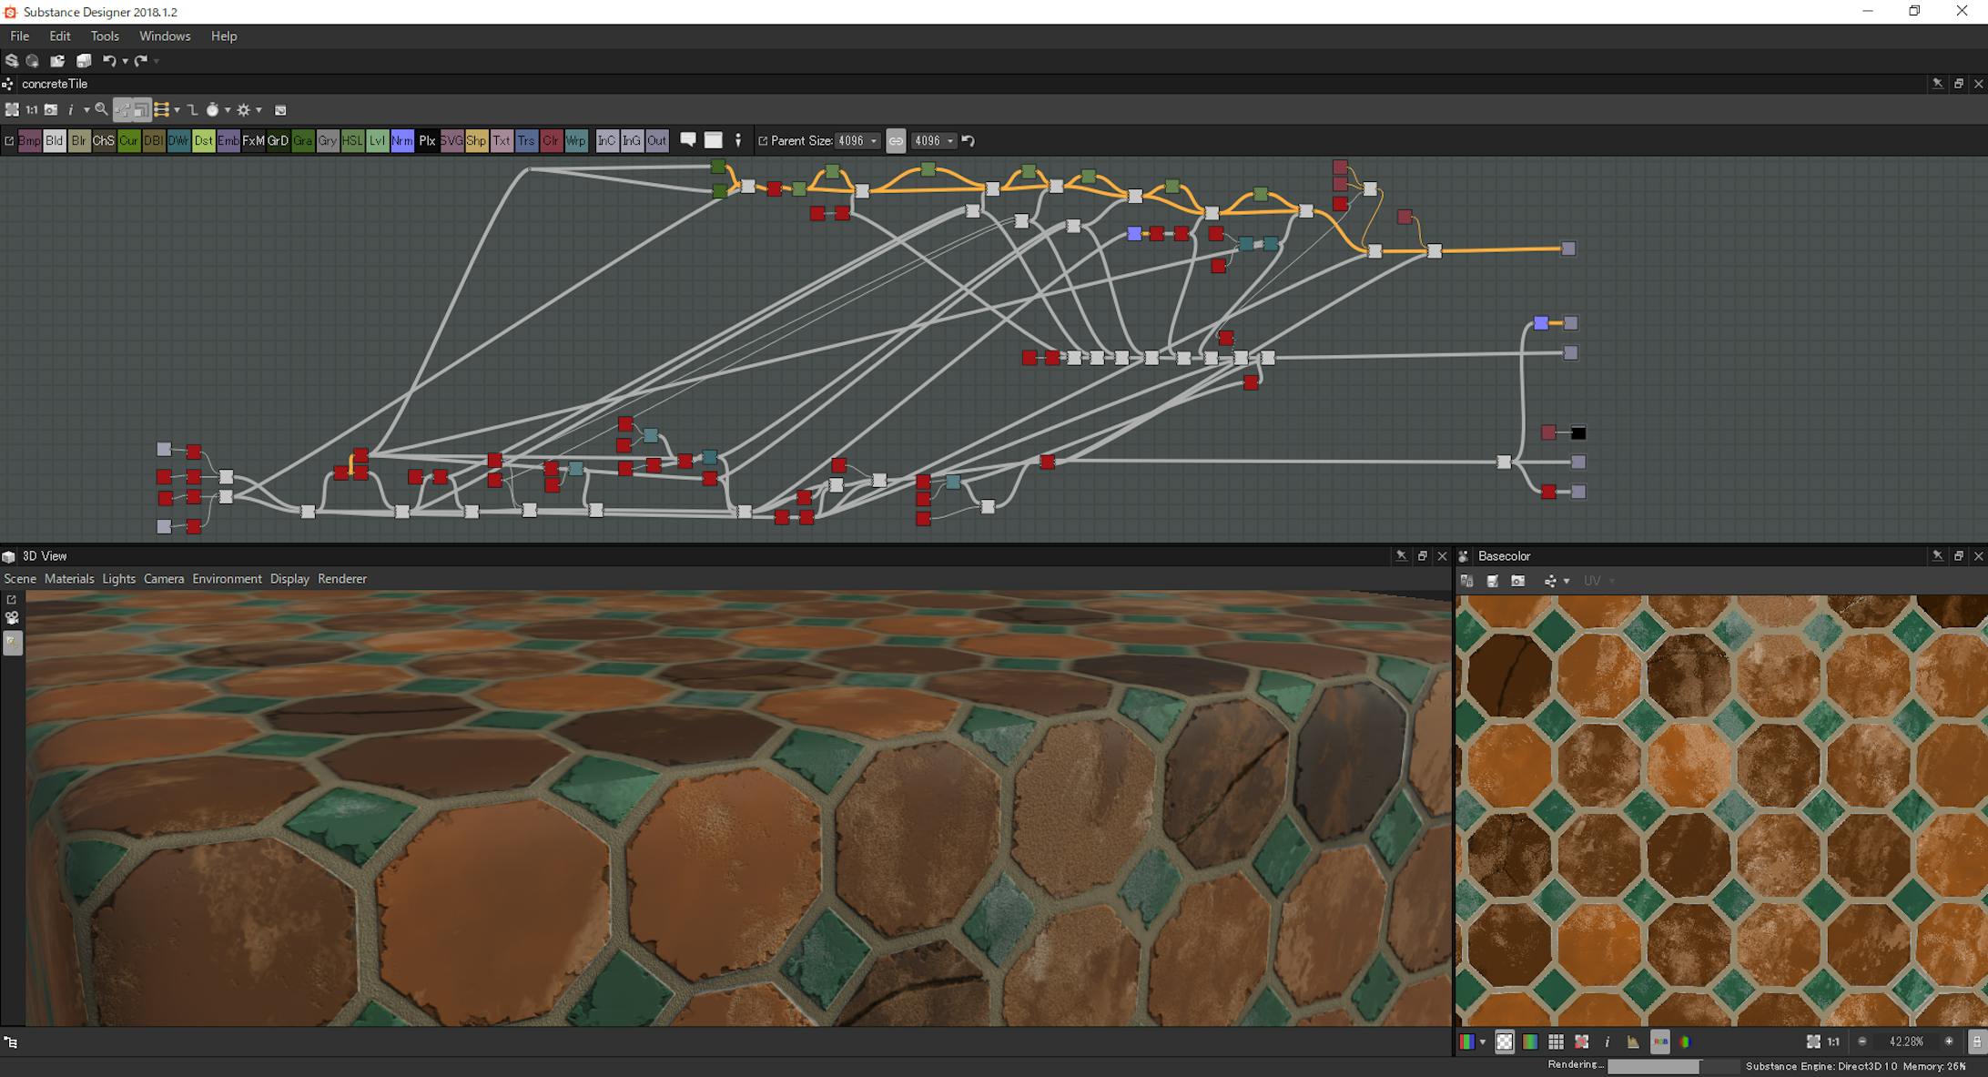Click the stopwatch timer icon in graph toolbar
The height and width of the screenshot is (1077, 1988).
pyautogui.click(x=213, y=110)
